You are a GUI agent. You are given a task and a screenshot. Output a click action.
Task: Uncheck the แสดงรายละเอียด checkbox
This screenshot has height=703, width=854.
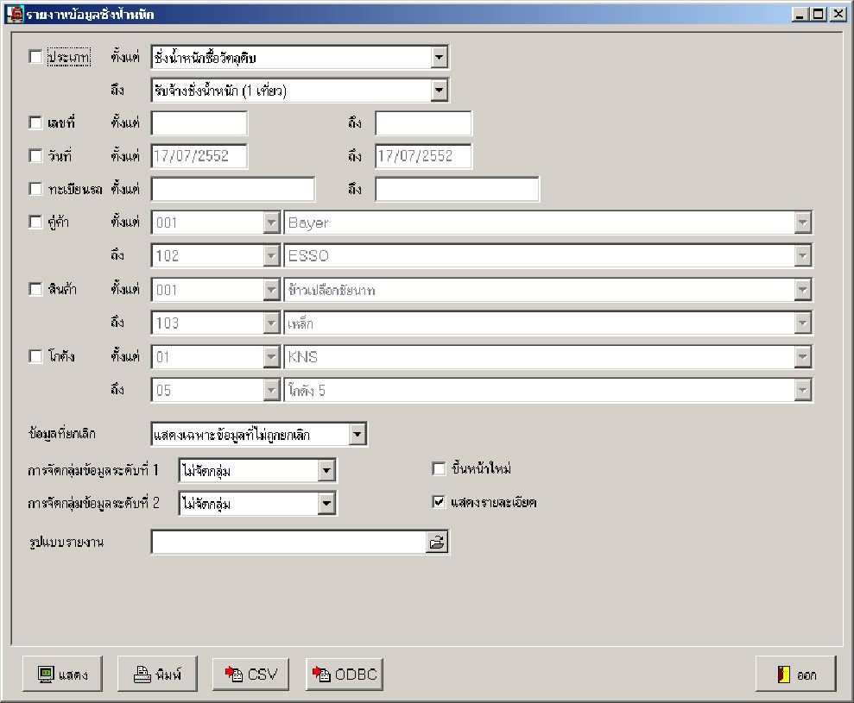coord(439,502)
